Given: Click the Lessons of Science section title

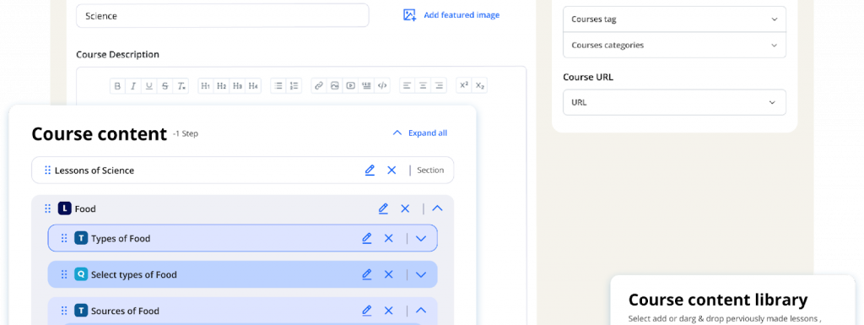Looking at the screenshot, I should pyautogui.click(x=94, y=171).
